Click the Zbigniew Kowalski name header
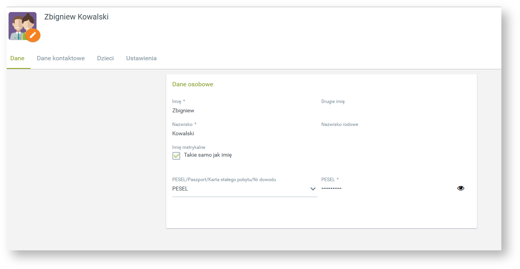Screen dimensions: 520x269 [77, 17]
